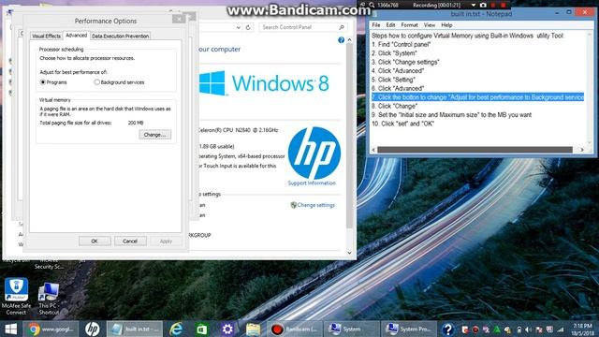Open the HP Support Information link
This screenshot has height=337, width=599.
[312, 183]
